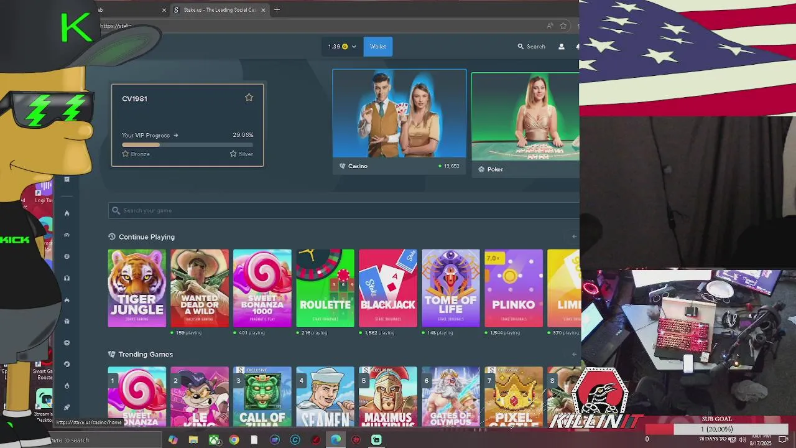The image size is (796, 448).
Task: Click the headphones icon in Stake sidebar
Action: (x=67, y=278)
